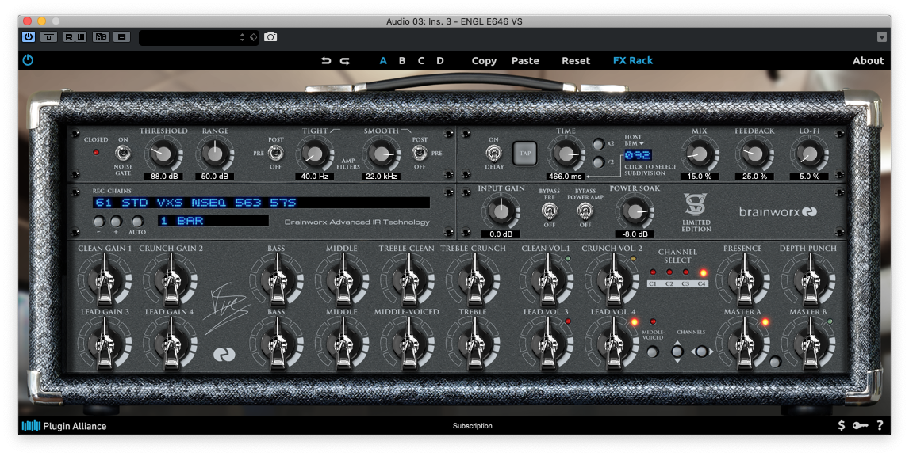Screen dimensions: 909x456
Task: Select settings bank A
Action: (x=383, y=60)
